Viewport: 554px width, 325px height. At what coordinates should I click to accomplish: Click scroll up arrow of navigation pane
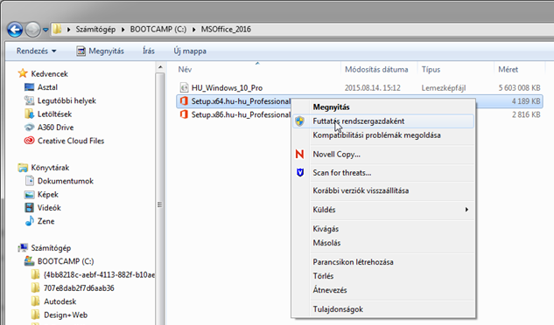pyautogui.click(x=160, y=67)
